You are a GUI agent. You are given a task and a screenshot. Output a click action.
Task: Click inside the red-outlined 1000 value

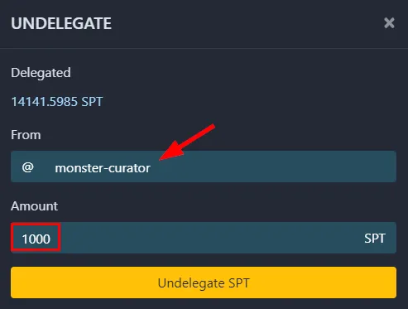(x=36, y=238)
